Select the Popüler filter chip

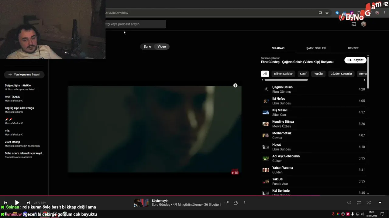[x=318, y=74]
